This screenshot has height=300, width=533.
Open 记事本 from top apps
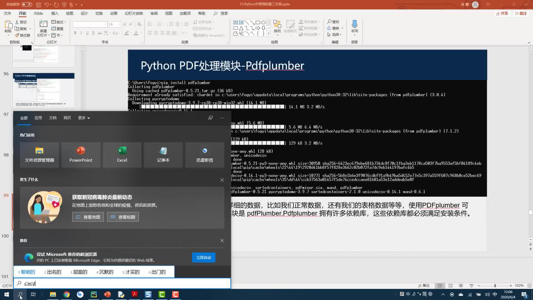pos(163,155)
